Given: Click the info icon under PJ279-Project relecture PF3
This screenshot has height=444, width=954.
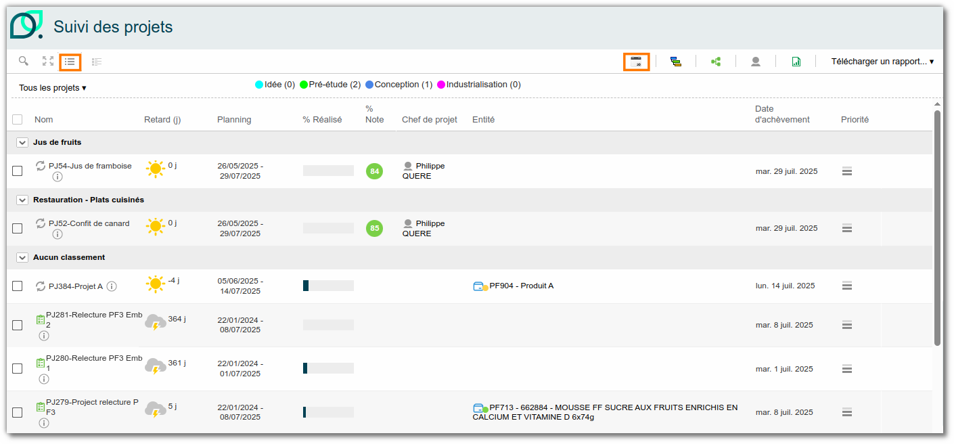Looking at the screenshot, I should 44,423.
